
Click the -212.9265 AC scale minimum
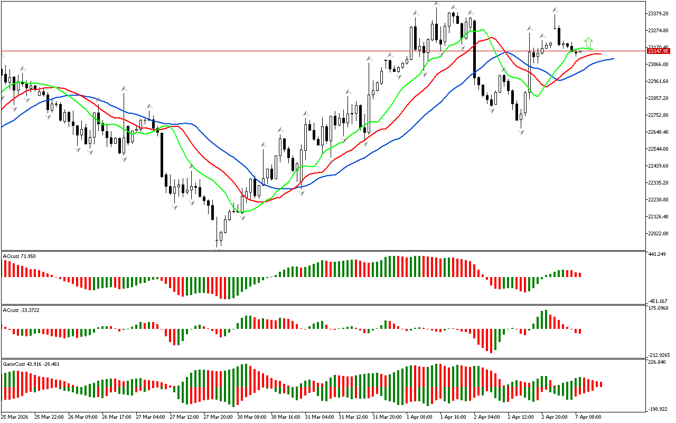pyautogui.click(x=660, y=355)
